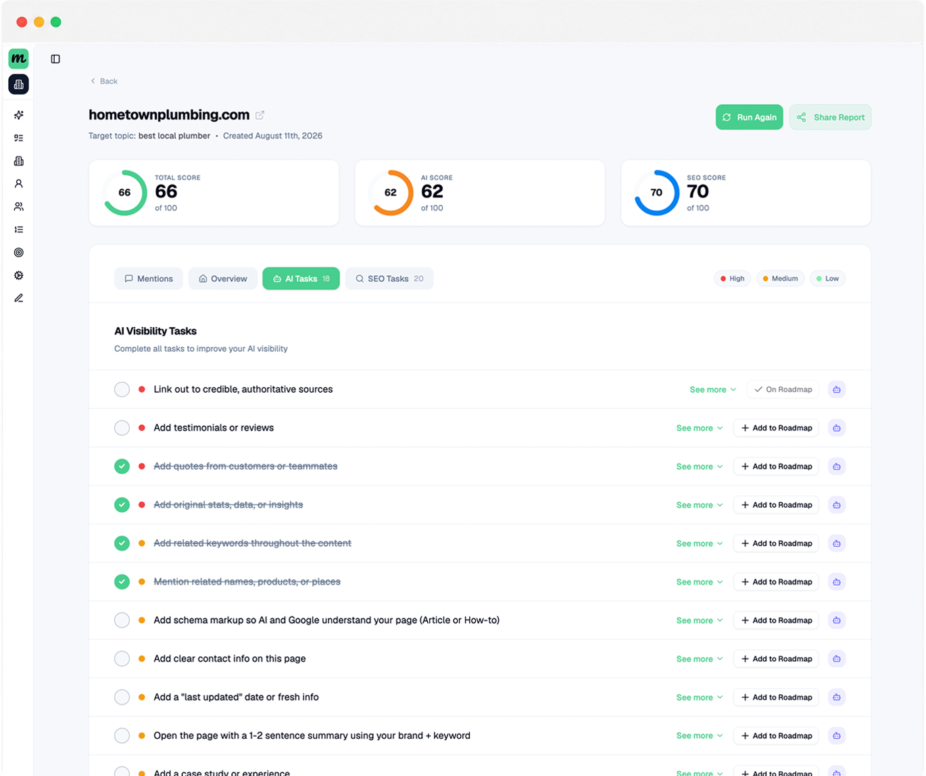Screen dimensions: 926x776
Task: Uncheck 'Add related keywords throughout the content'
Action: [x=122, y=543]
